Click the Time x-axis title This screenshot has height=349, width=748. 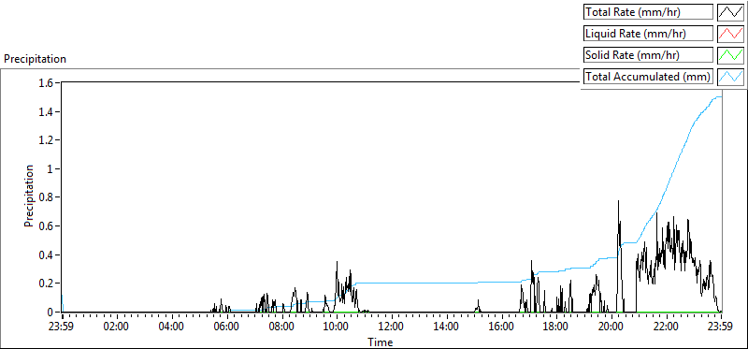pos(381,342)
